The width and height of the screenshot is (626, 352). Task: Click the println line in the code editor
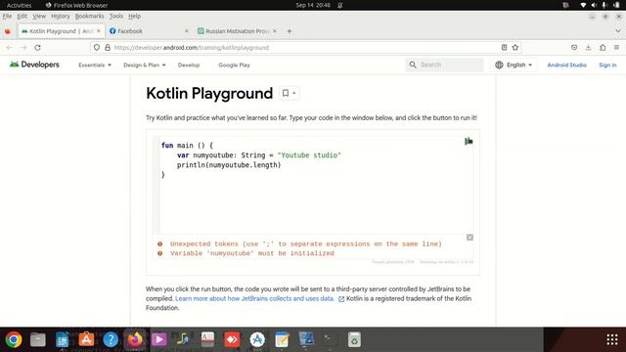(229, 165)
